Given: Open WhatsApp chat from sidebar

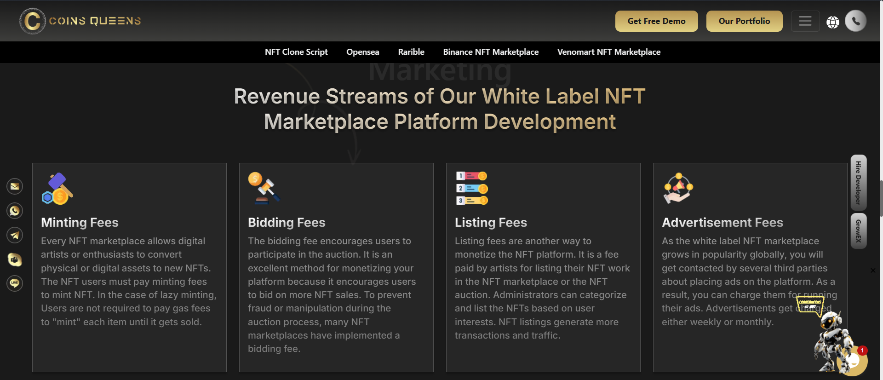Looking at the screenshot, I should (x=15, y=211).
